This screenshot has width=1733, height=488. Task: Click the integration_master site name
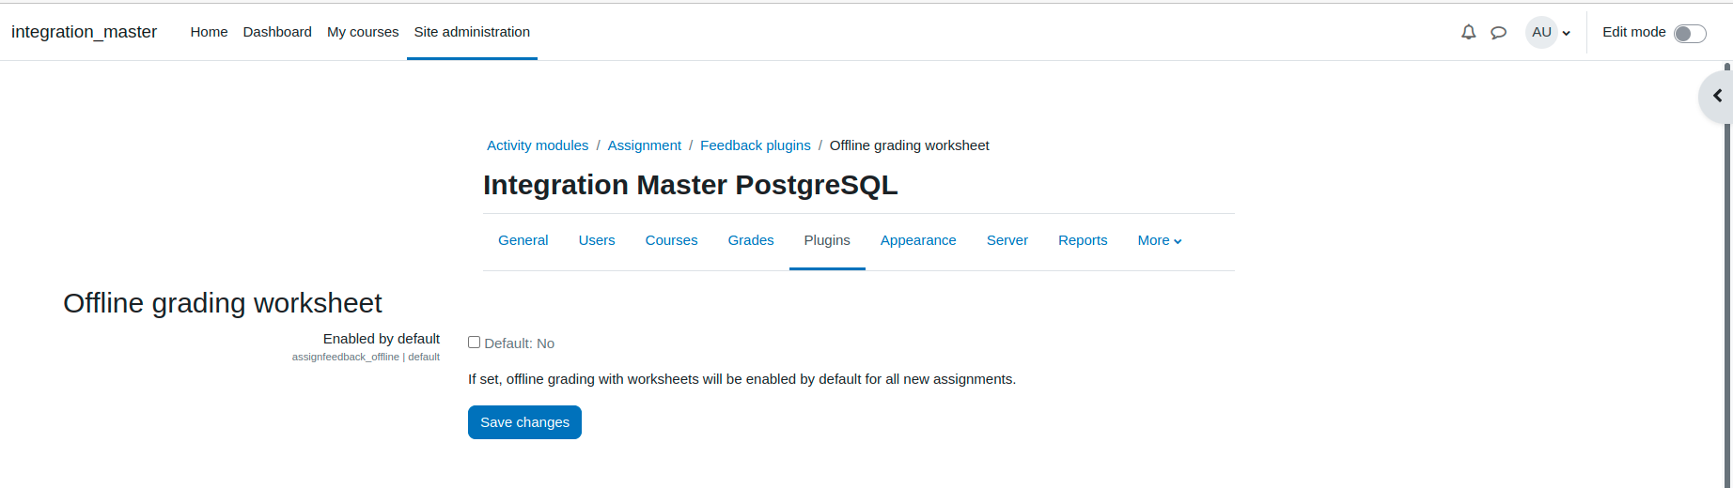pos(84,32)
